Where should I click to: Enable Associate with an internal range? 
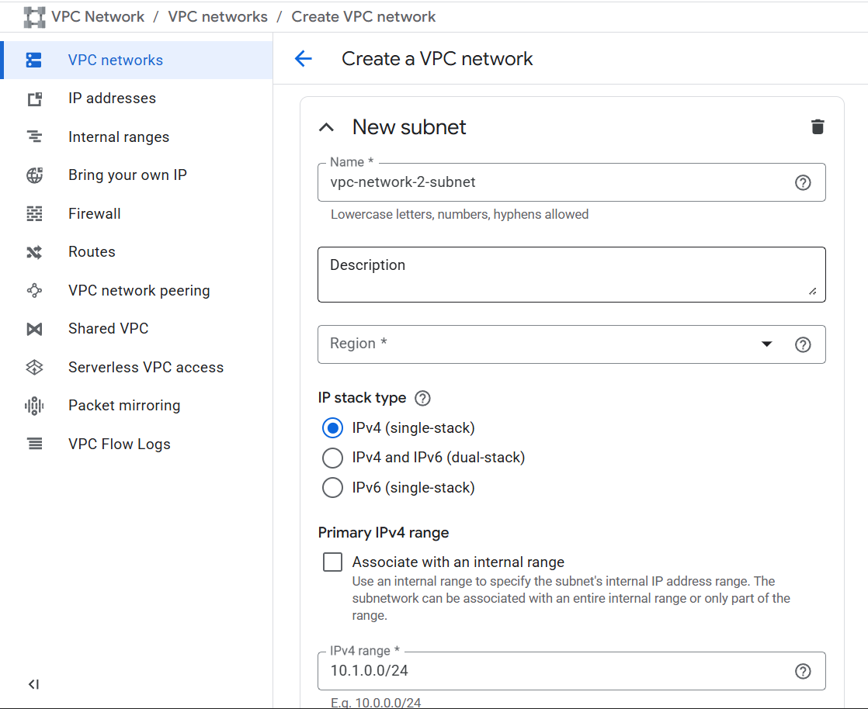pyautogui.click(x=332, y=562)
